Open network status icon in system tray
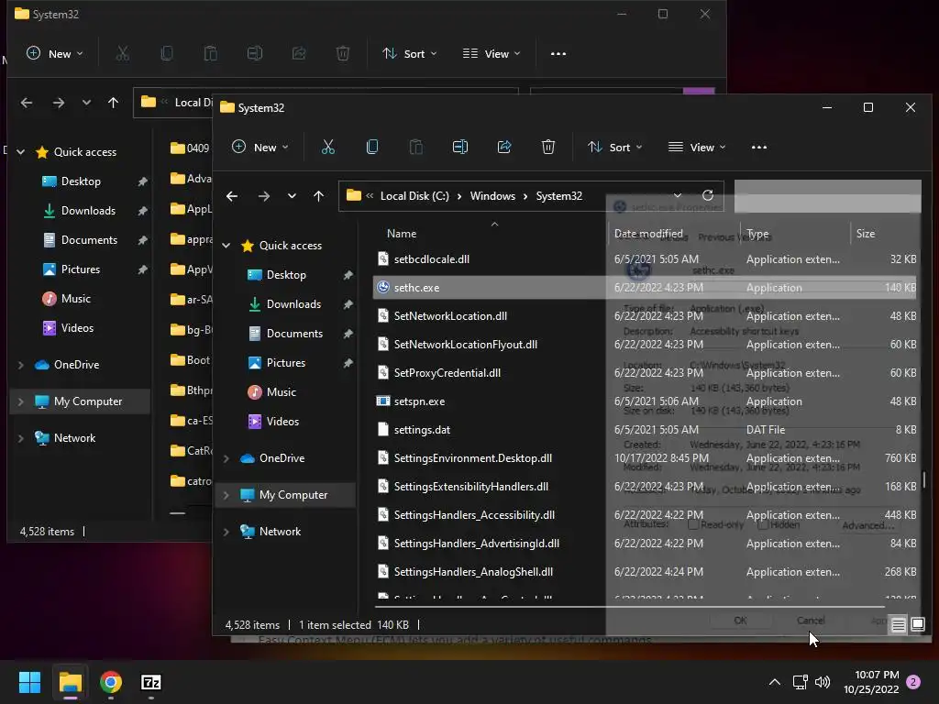Viewport: 939px width, 704px height. point(800,682)
